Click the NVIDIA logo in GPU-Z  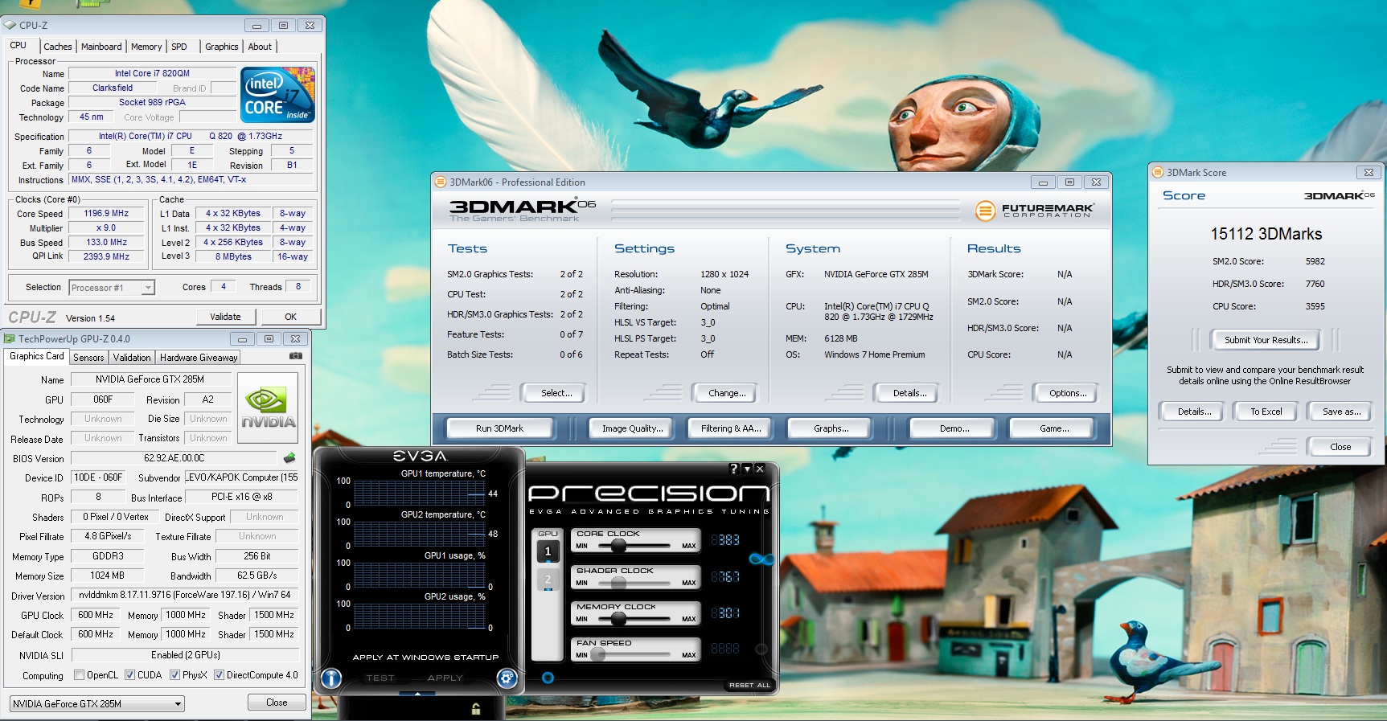pos(269,408)
